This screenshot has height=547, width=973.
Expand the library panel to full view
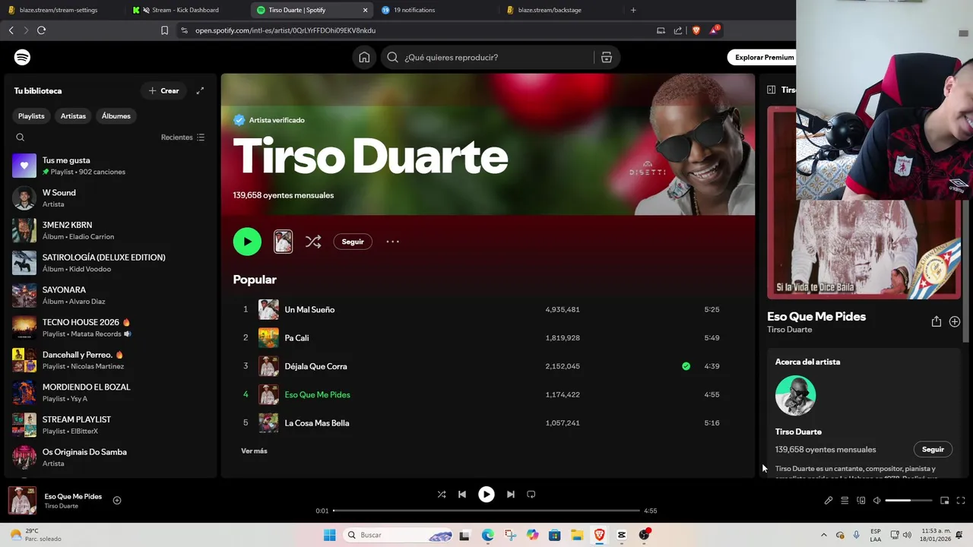[x=200, y=90]
